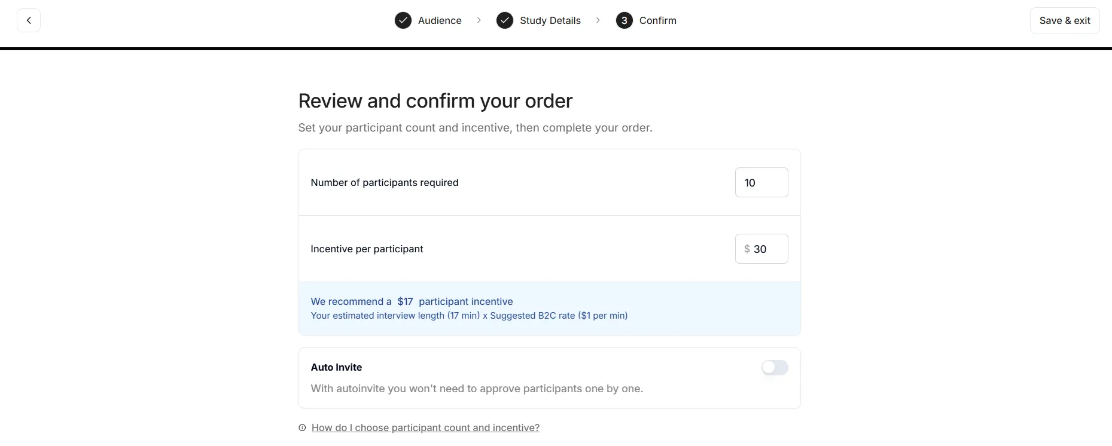Viewport: 1112px width, 446px height.
Task: Go to the Study Details step
Action: (550, 20)
